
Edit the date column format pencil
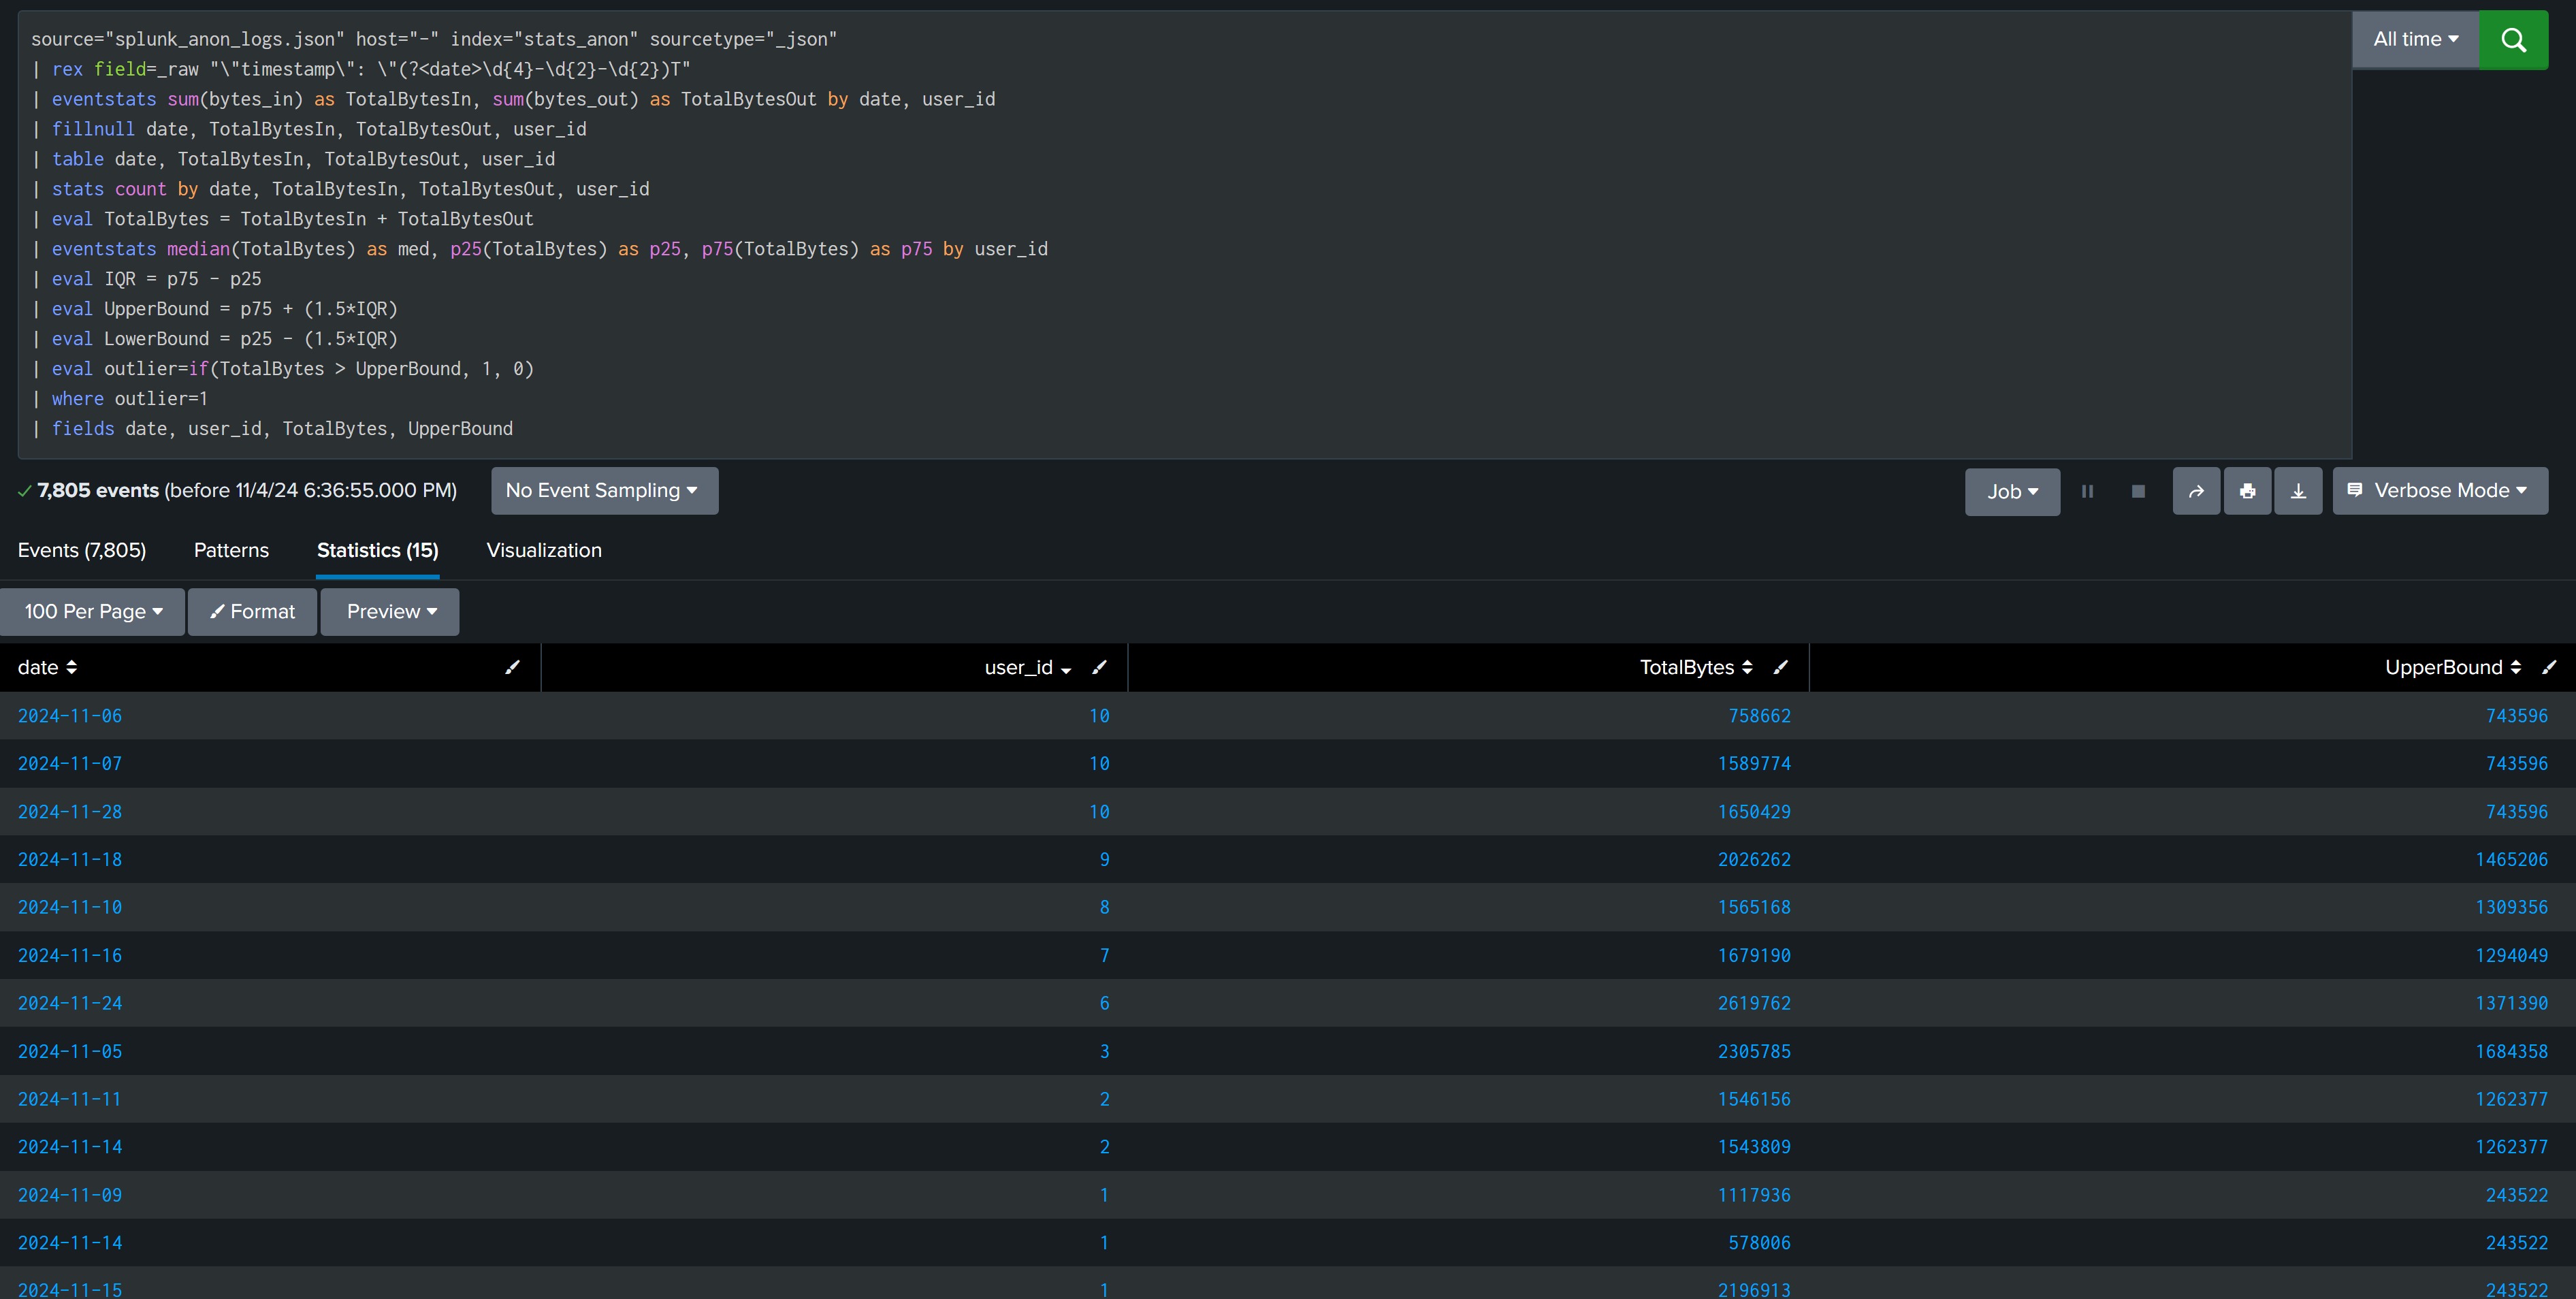pos(512,667)
